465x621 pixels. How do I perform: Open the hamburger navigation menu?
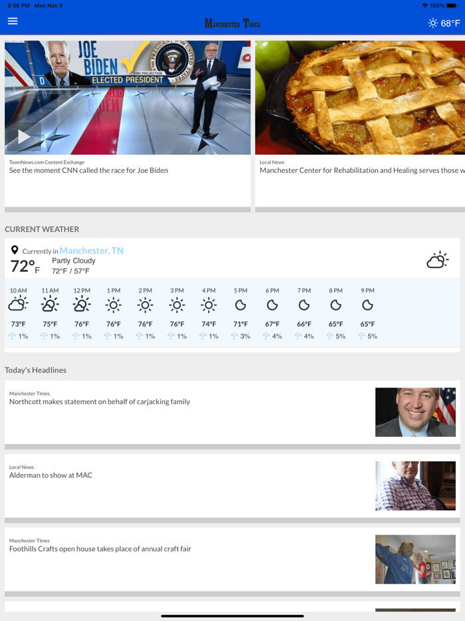coord(13,21)
